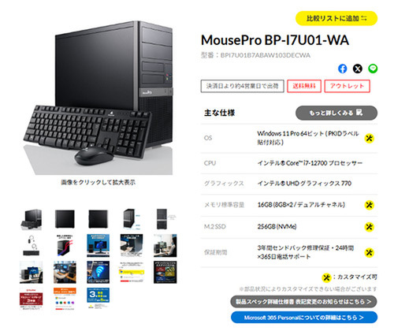Open the Microsoft 365 Personal details link
This screenshot has height=331, width=394.
(x=304, y=318)
